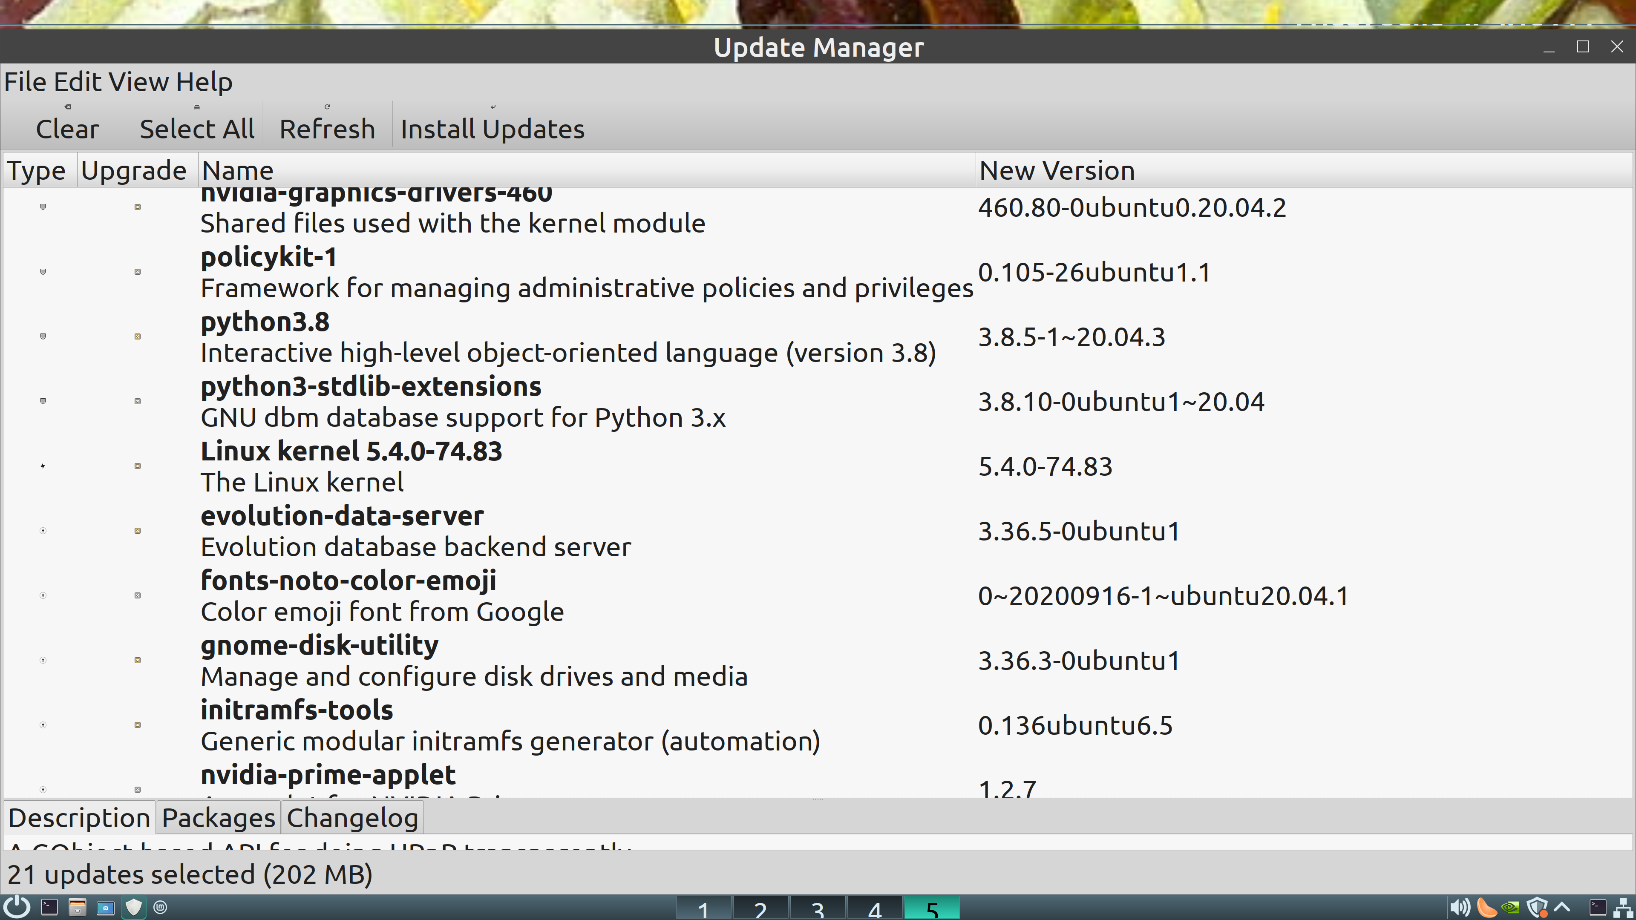Image resolution: width=1636 pixels, height=920 pixels.
Task: Click the terminal icon in the system tray
Action: [1598, 908]
